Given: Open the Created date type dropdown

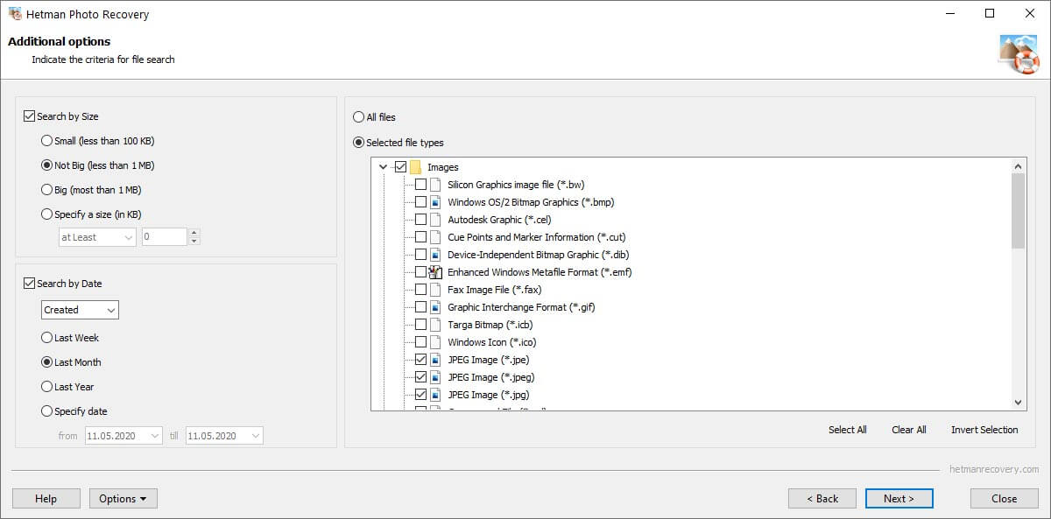Looking at the screenshot, I should coord(80,310).
